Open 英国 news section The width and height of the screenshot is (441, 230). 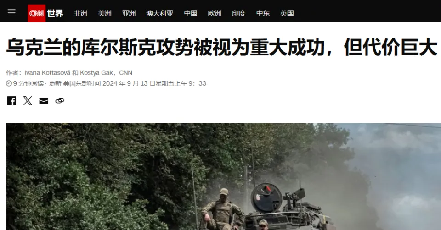point(287,13)
